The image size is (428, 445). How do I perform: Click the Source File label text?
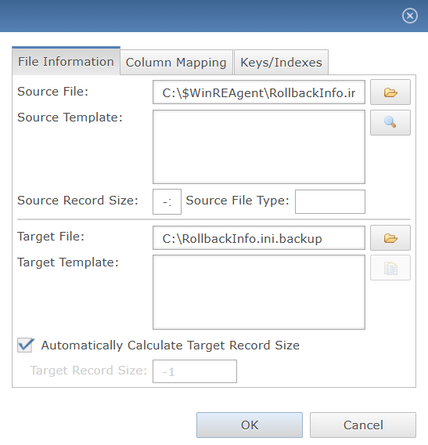(52, 92)
